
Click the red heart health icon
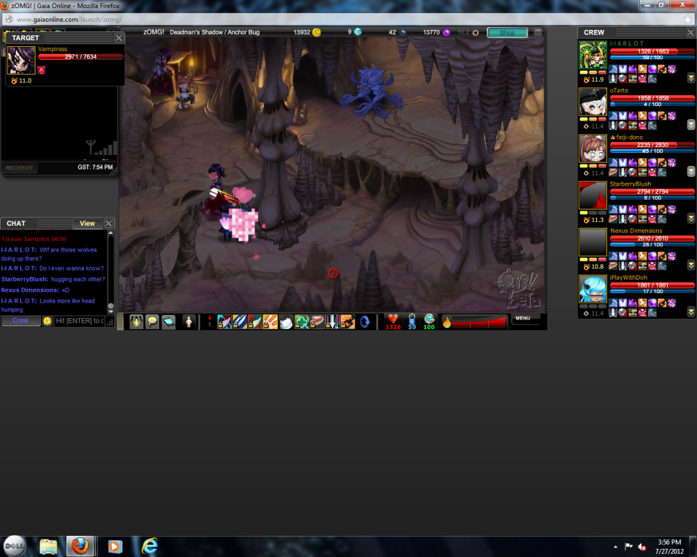click(393, 319)
